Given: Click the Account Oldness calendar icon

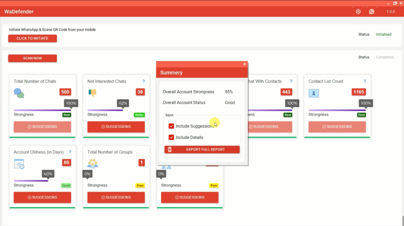Looking at the screenshot, I should coord(19,164).
